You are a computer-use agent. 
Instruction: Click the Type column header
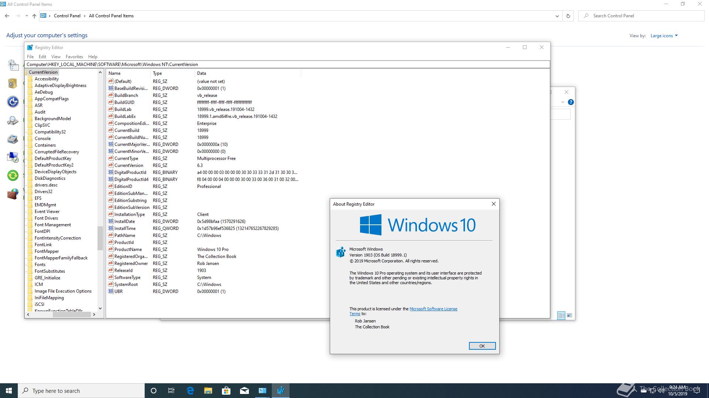172,73
